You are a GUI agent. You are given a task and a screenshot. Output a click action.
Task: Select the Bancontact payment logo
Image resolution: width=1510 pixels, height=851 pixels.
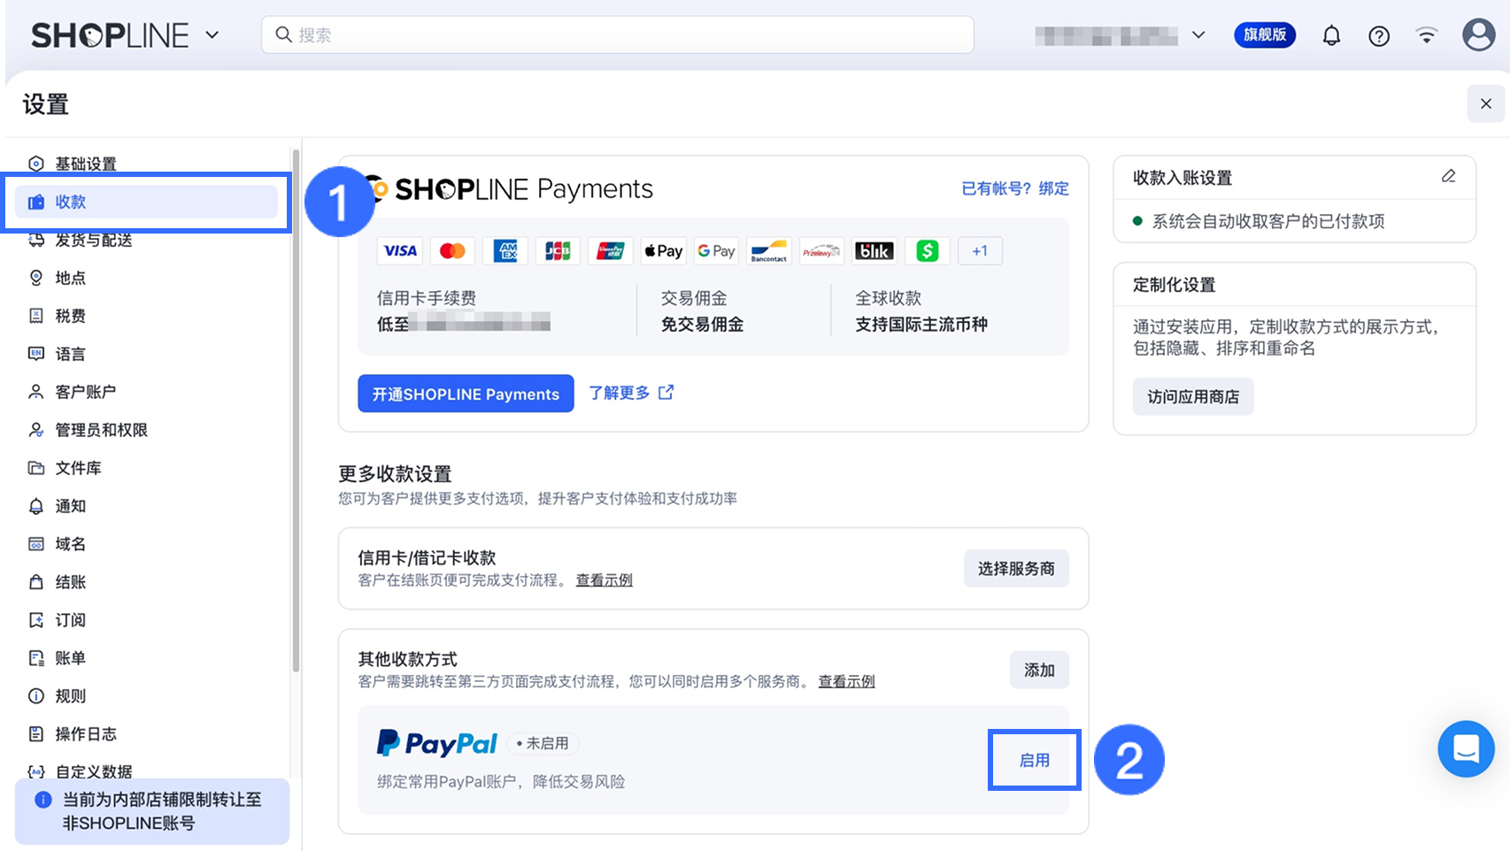pos(768,251)
